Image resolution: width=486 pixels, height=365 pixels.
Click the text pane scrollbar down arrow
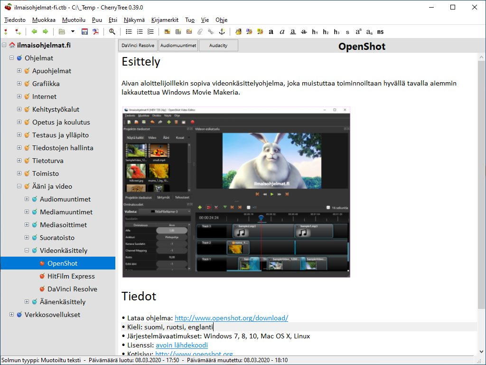481,351
